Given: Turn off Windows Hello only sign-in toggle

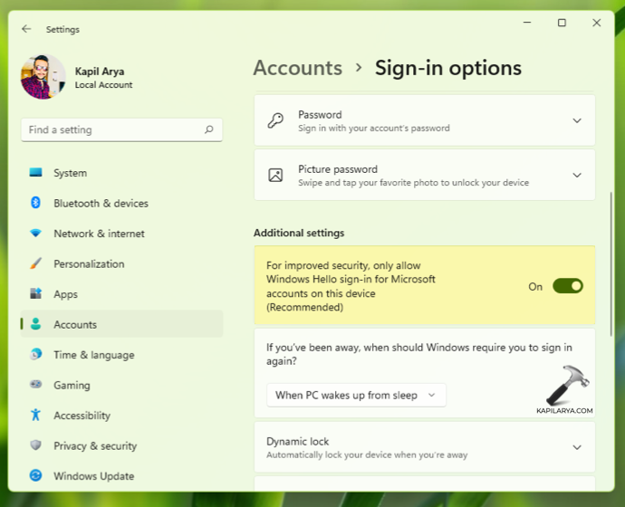Looking at the screenshot, I should tap(568, 286).
